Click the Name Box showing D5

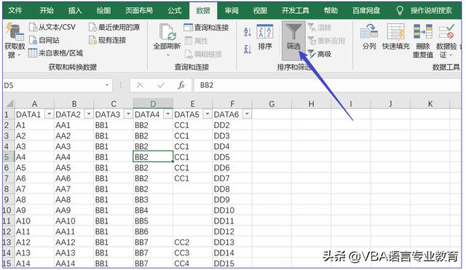click(53, 86)
